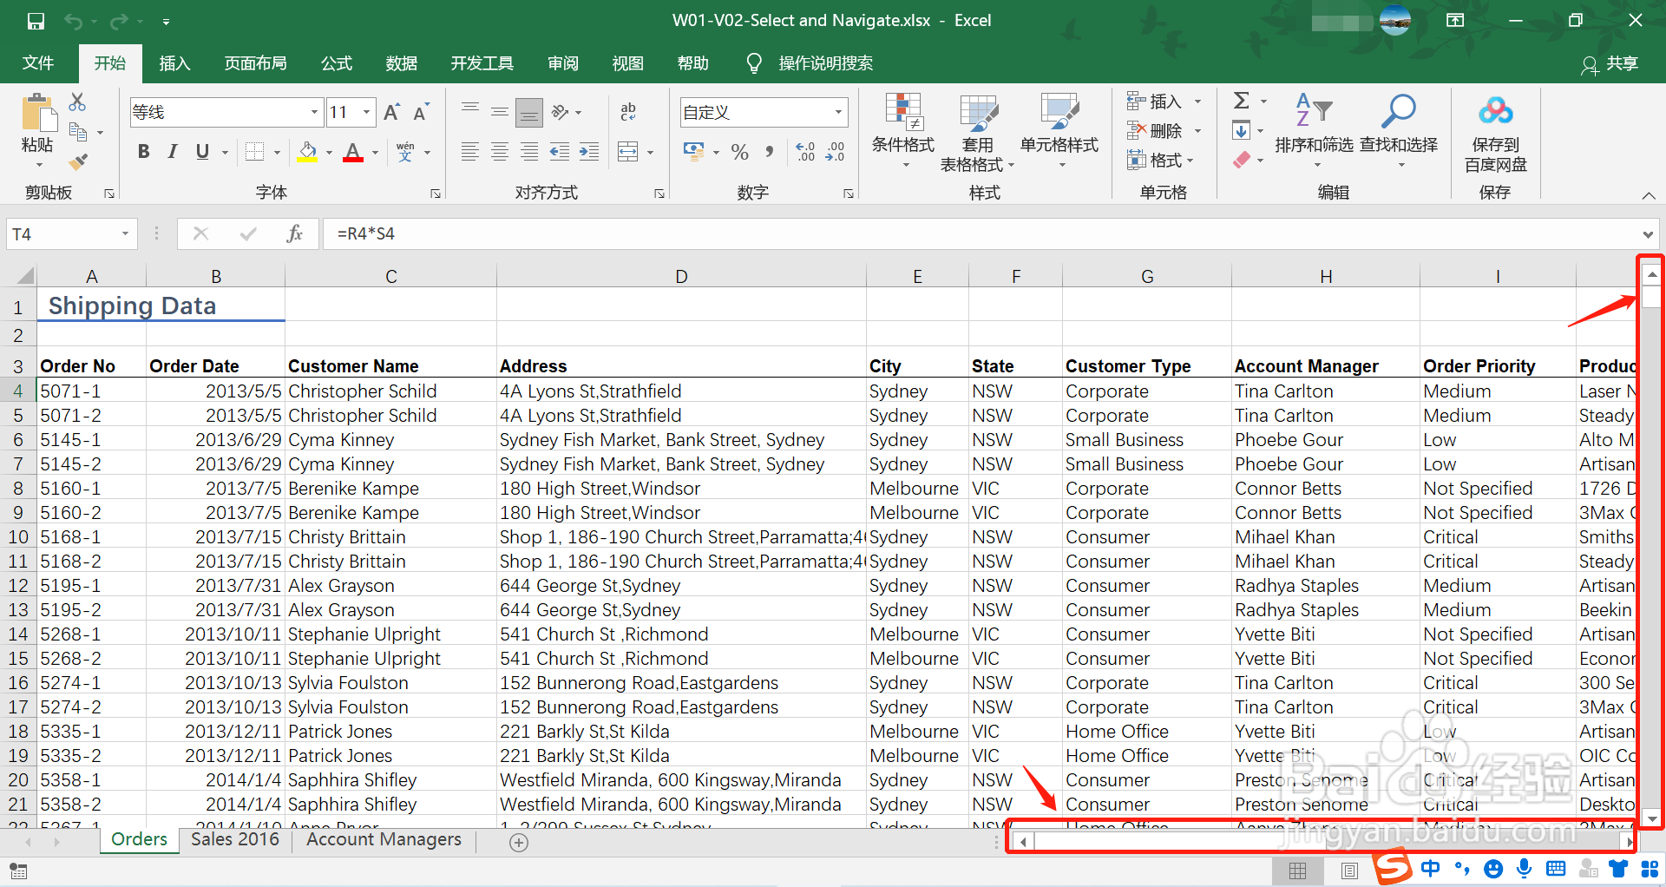Open the Review ribbon tab
1666x887 pixels.
point(563,63)
